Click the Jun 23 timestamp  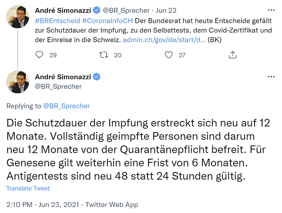[x=166, y=10]
